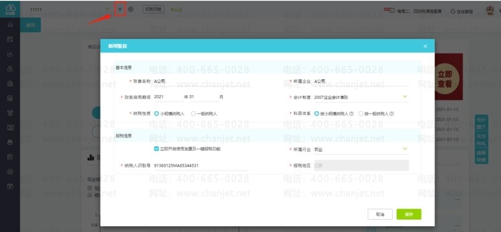Click the 切到旧版 button

click(153, 9)
